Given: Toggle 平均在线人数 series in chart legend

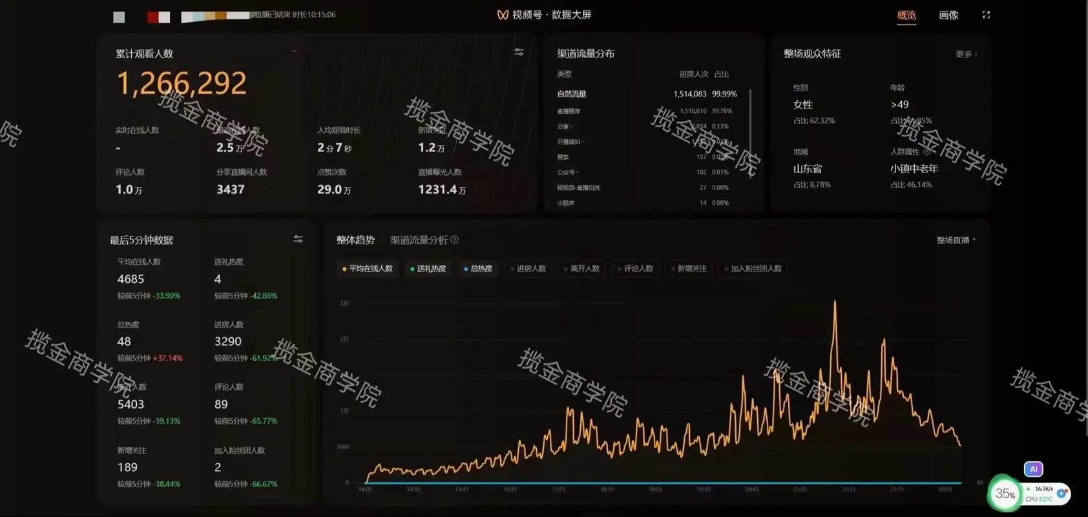Looking at the screenshot, I should coord(368,269).
